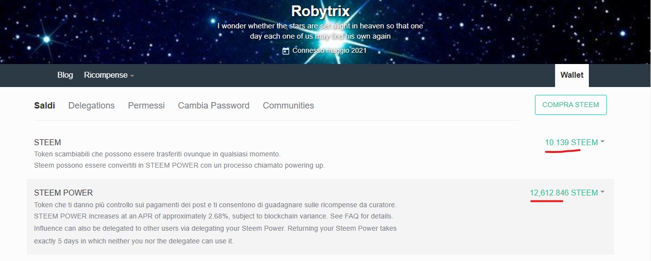The height and width of the screenshot is (261, 651).
Task: Click the powering up description text
Action: point(179,165)
